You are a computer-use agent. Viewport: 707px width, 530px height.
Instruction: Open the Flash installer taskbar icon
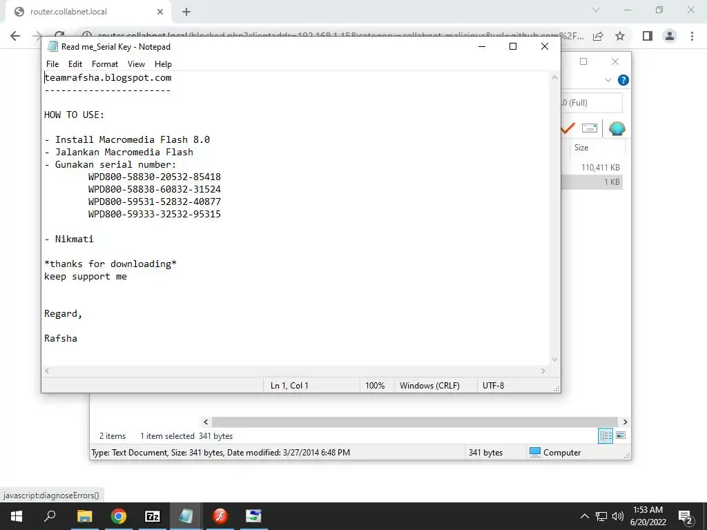click(220, 516)
